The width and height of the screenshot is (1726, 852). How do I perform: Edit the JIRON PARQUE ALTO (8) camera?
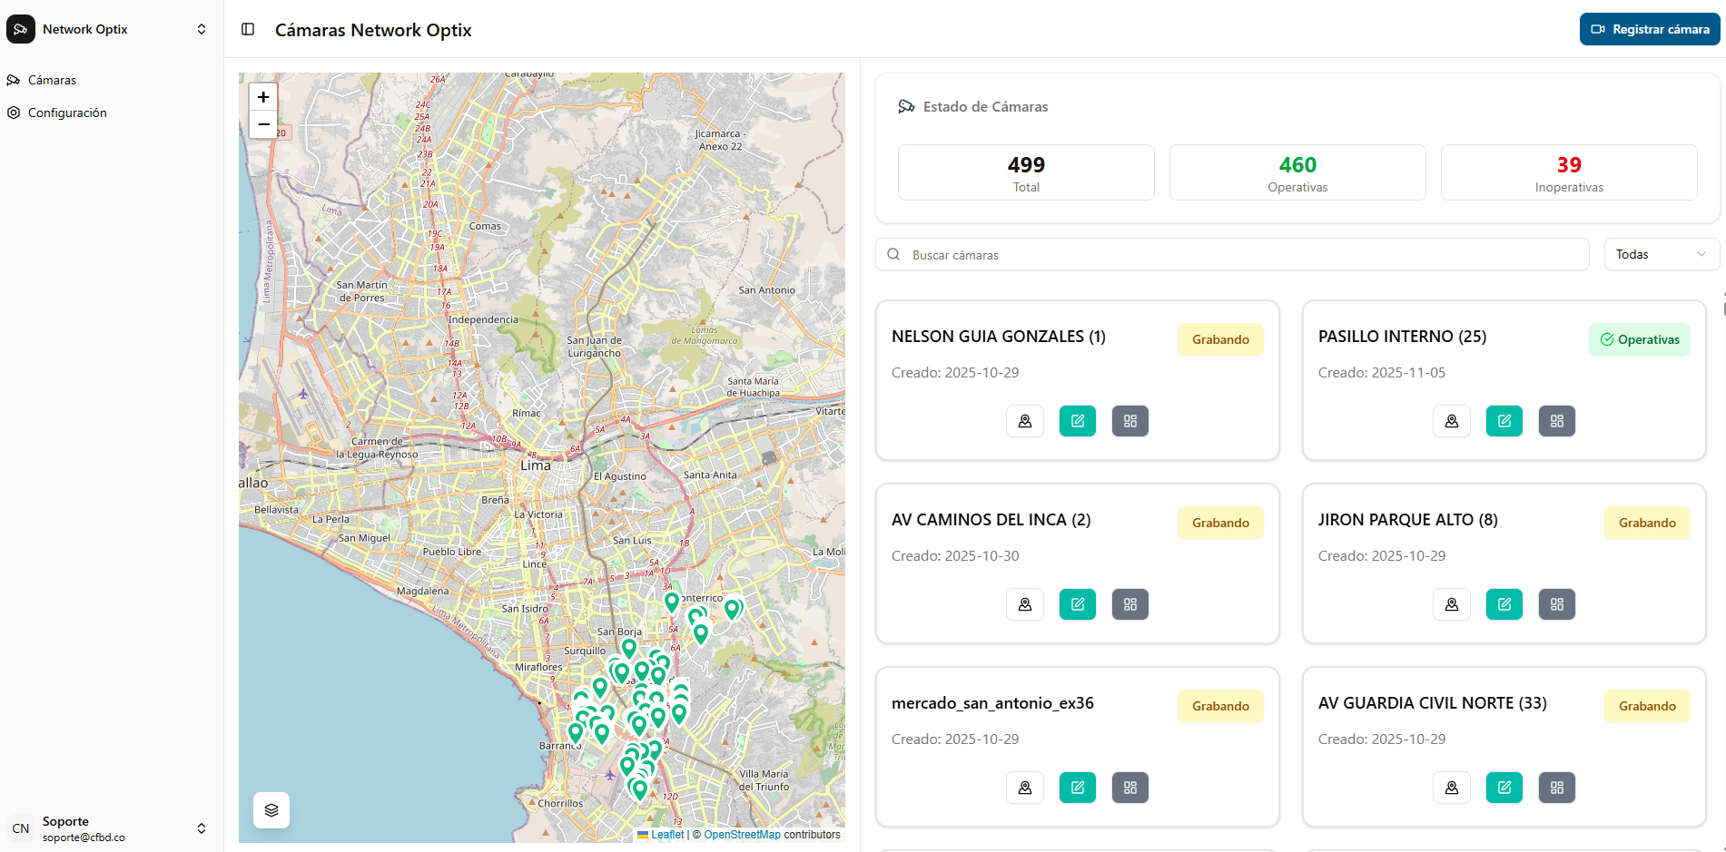pyautogui.click(x=1504, y=604)
